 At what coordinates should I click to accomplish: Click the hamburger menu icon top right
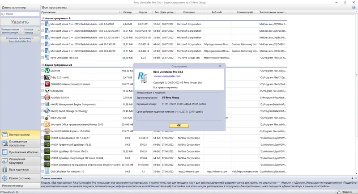click(354, 8)
